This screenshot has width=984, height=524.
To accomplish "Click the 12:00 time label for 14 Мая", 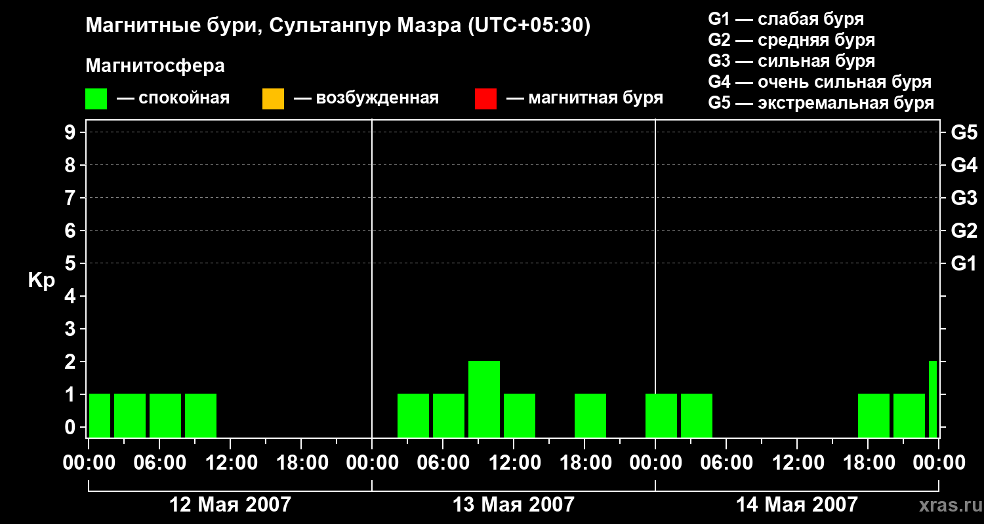I will coord(797,462).
